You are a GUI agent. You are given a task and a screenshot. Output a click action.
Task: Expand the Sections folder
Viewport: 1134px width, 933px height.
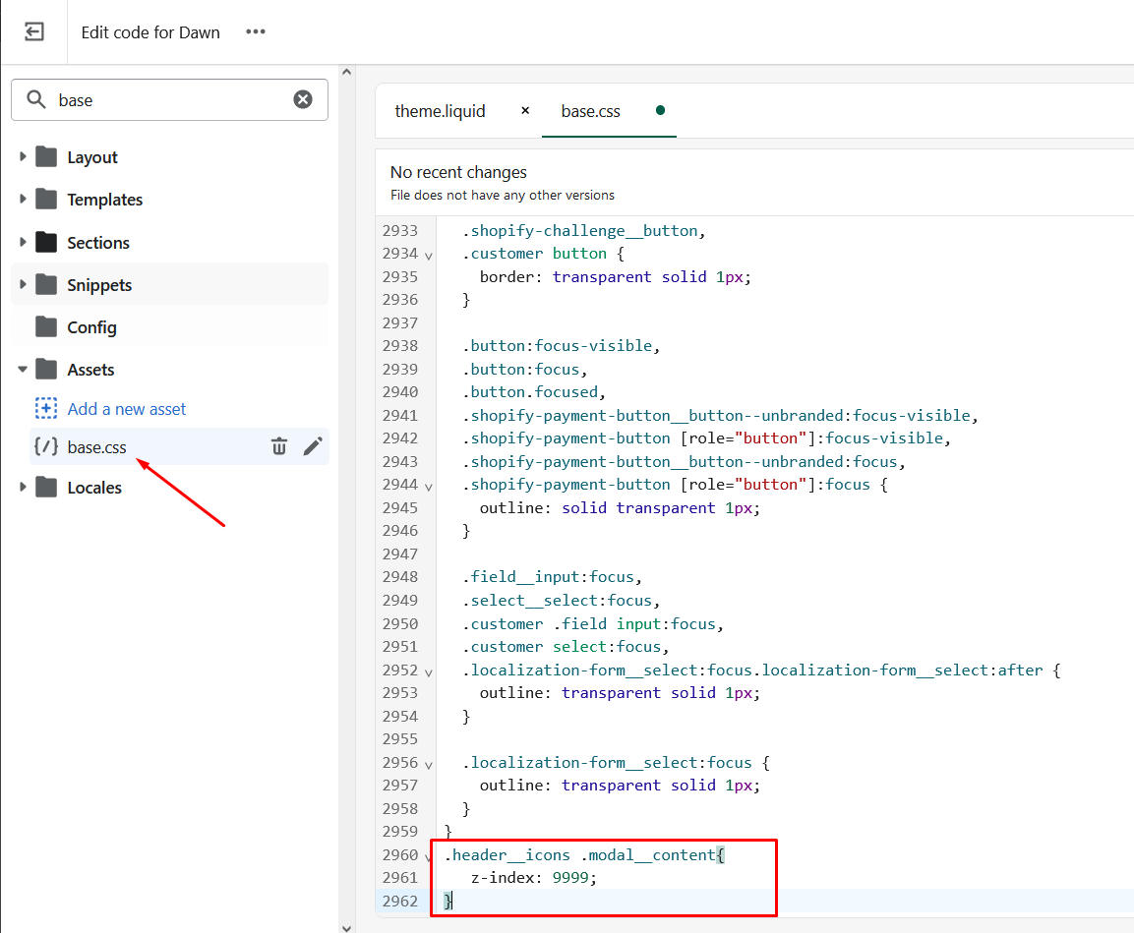(x=23, y=242)
